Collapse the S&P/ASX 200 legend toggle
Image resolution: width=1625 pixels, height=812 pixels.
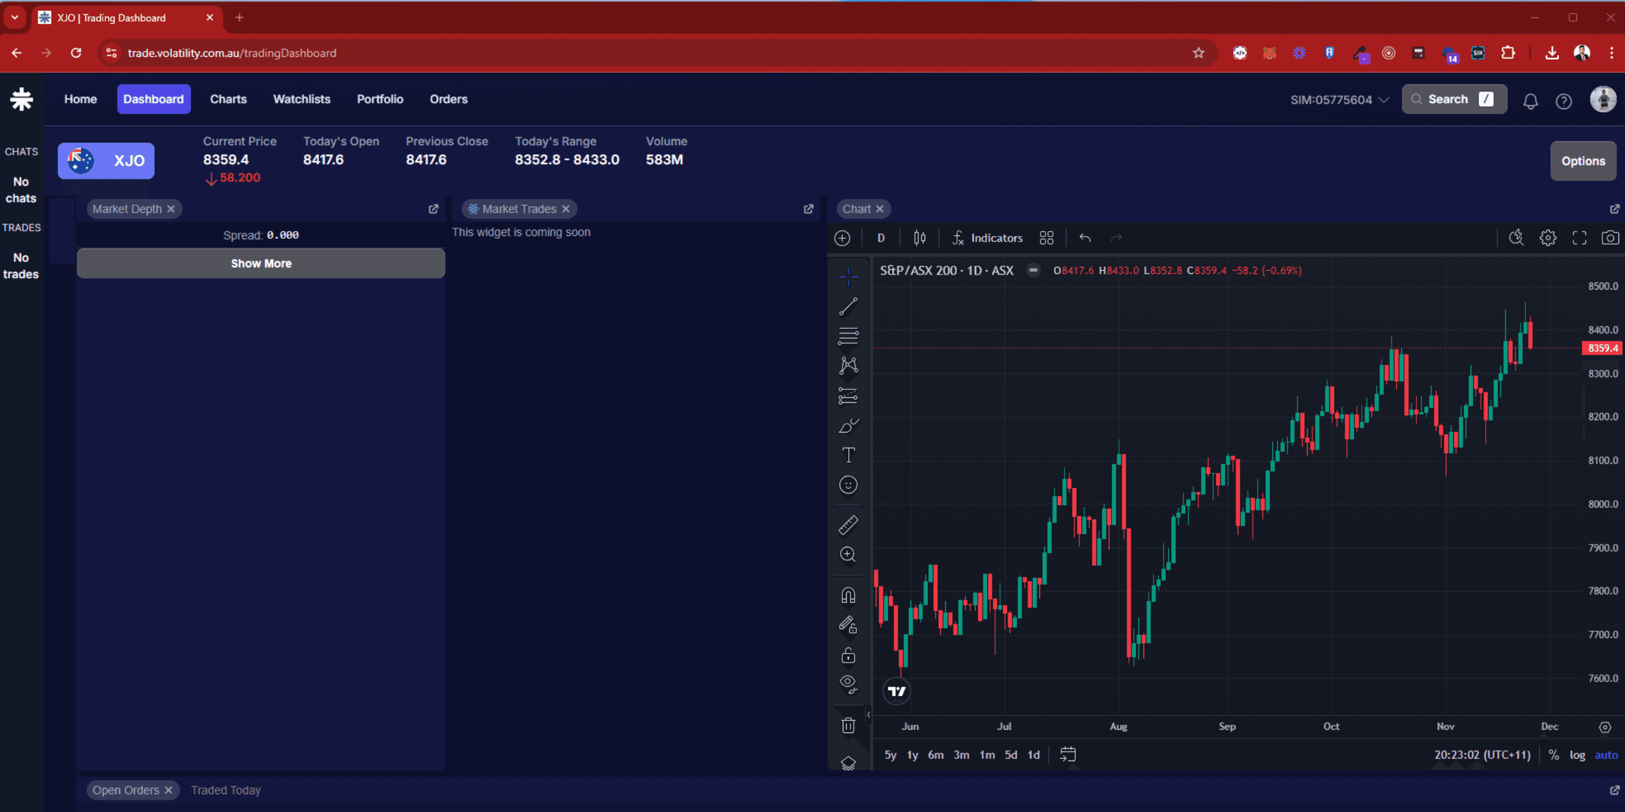point(1032,271)
